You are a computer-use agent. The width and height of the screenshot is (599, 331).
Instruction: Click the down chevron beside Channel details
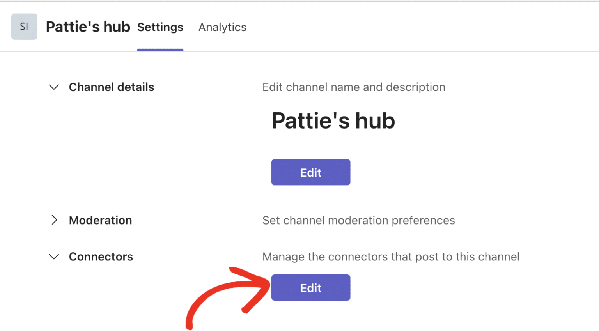pyautogui.click(x=54, y=87)
